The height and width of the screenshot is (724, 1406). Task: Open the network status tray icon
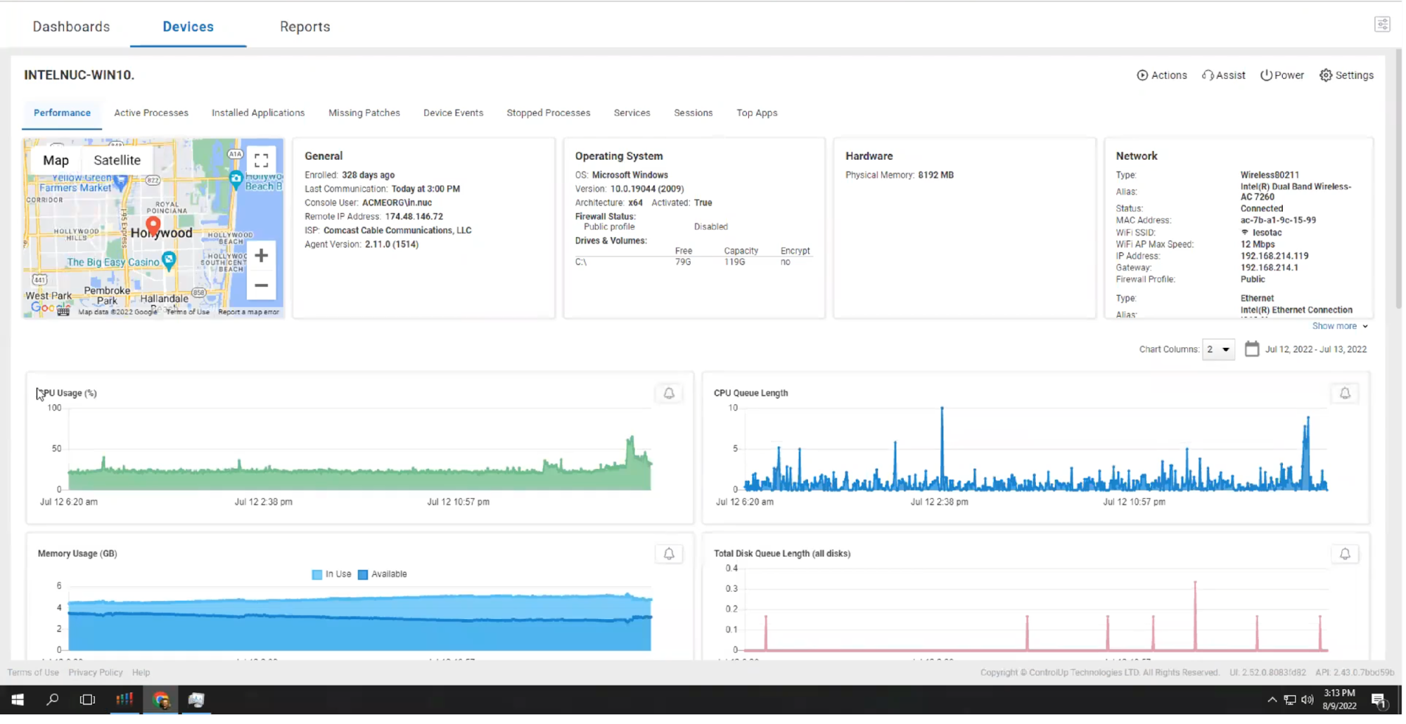pyautogui.click(x=1291, y=700)
